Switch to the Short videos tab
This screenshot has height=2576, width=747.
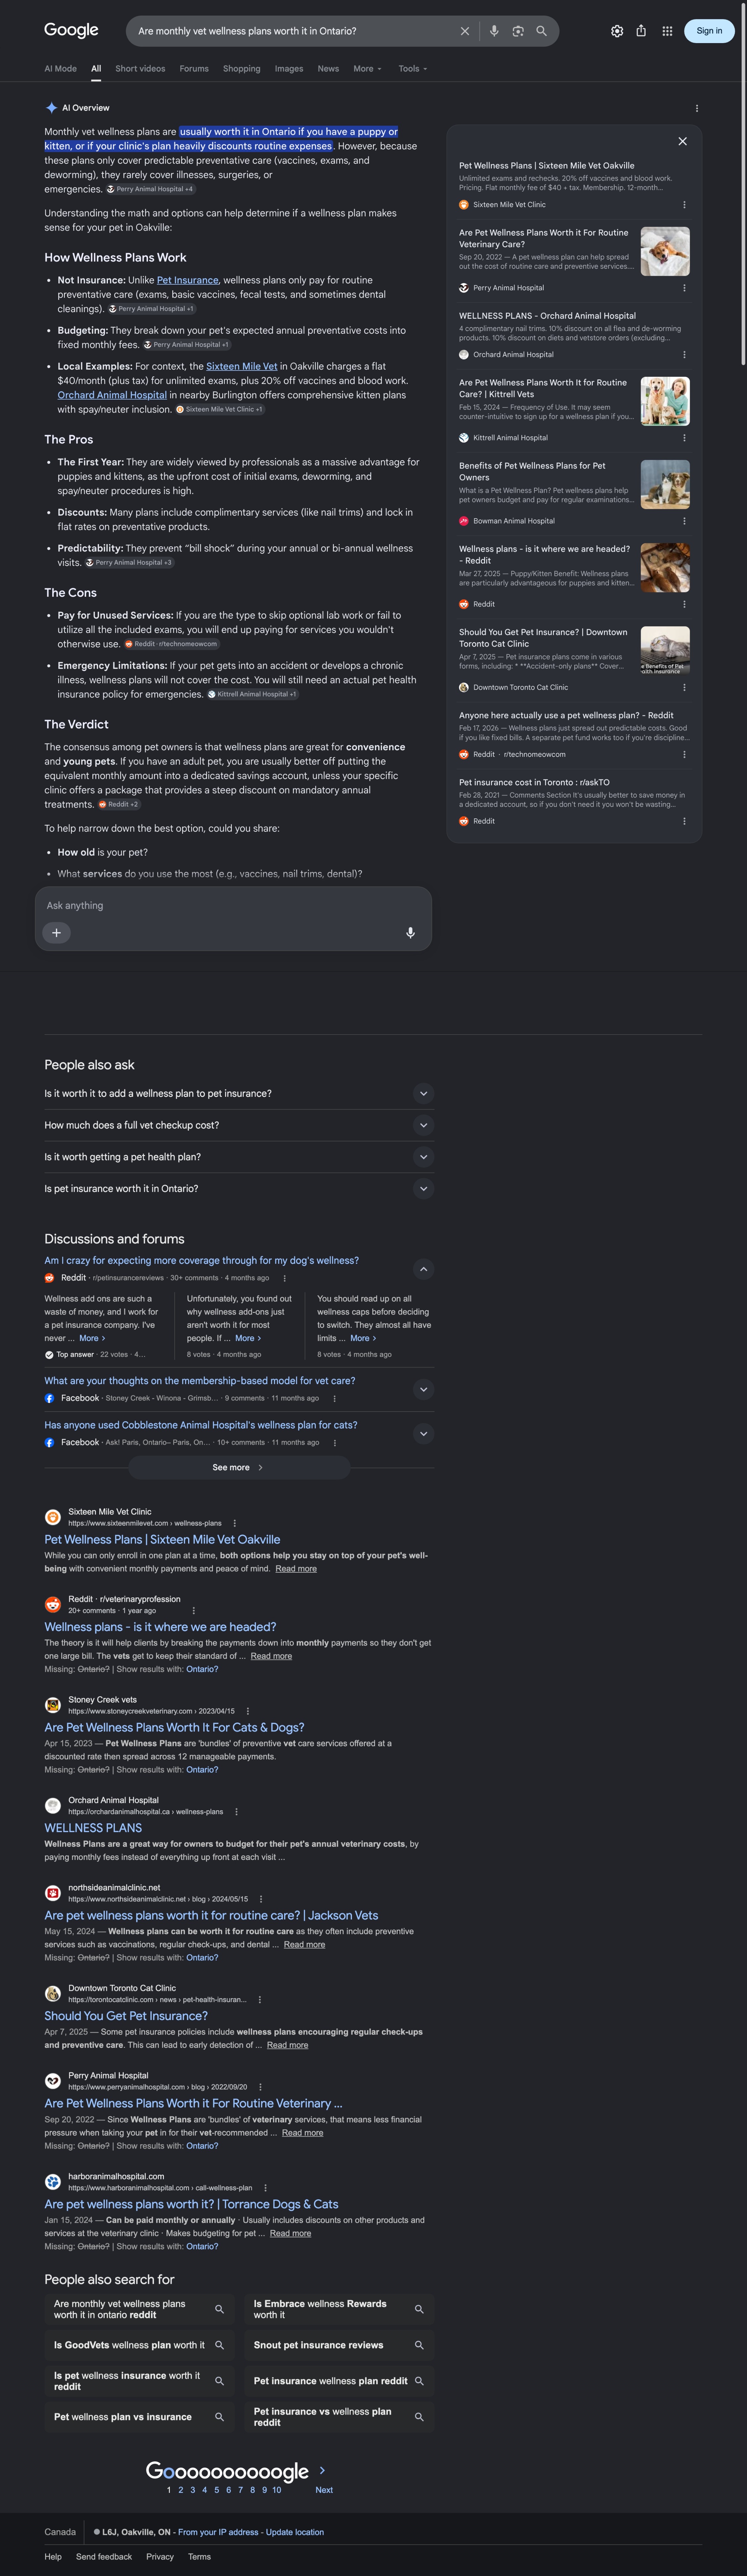(140, 69)
